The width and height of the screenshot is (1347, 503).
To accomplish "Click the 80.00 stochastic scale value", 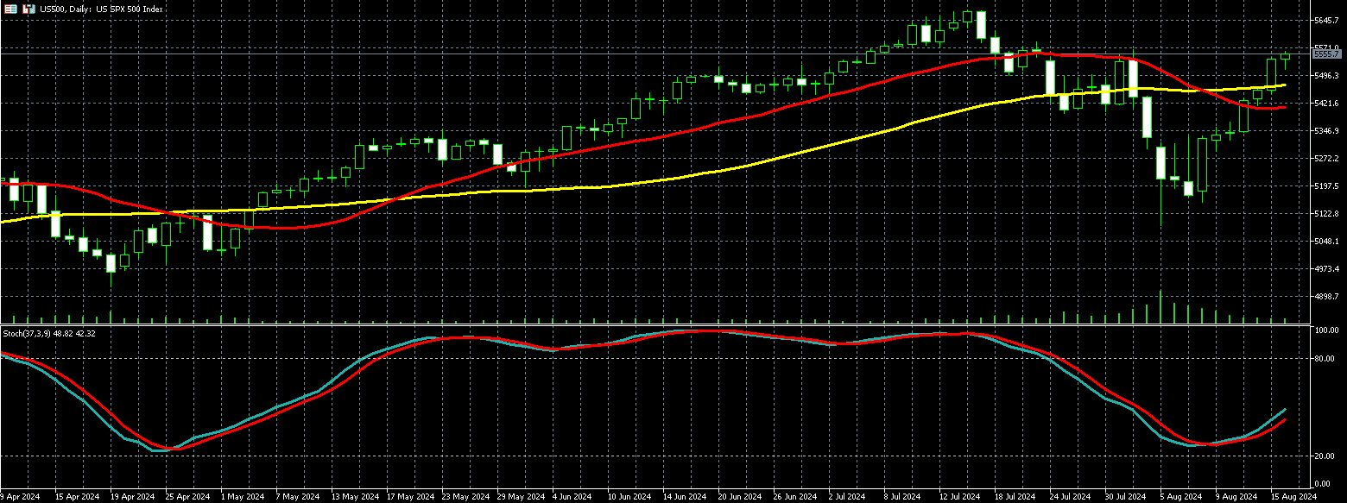I will (1325, 358).
